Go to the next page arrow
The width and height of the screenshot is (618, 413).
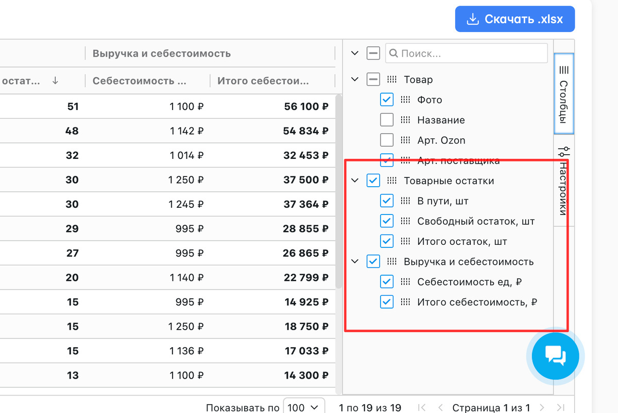click(542, 408)
